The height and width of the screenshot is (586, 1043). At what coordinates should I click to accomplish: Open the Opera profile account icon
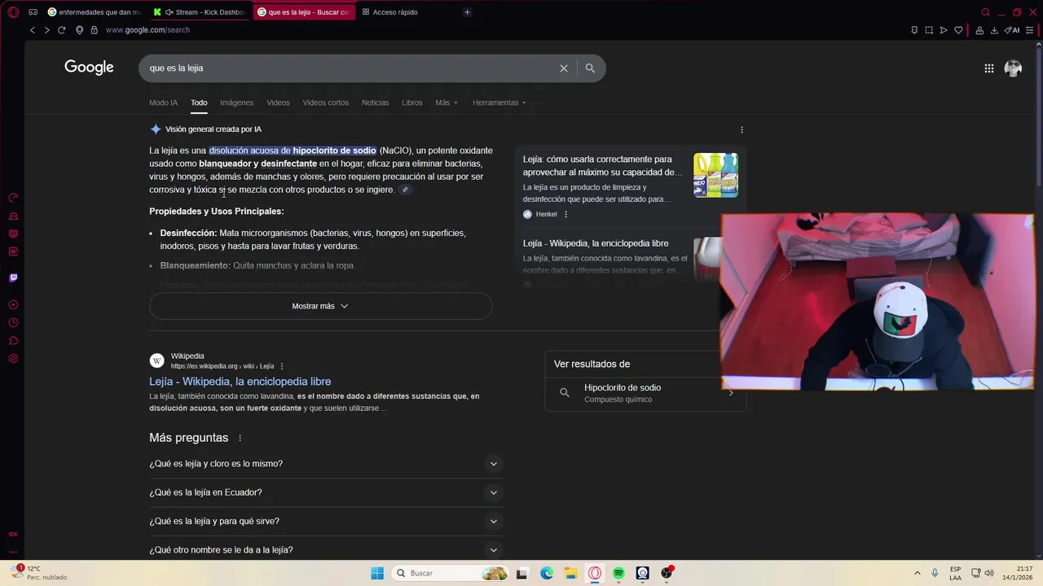(979, 30)
